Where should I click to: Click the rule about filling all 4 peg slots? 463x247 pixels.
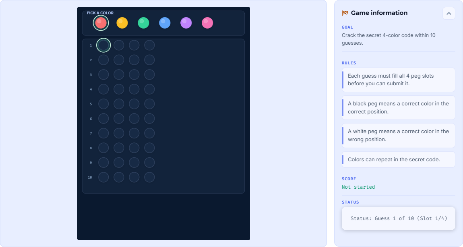point(398,80)
